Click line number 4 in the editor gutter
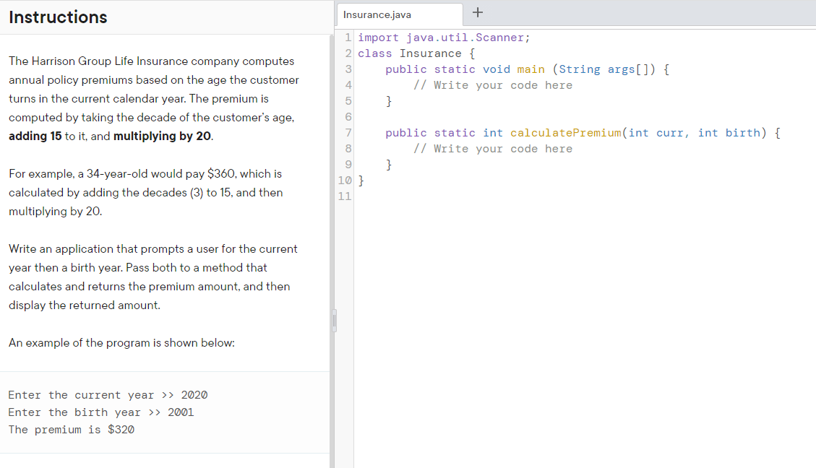816x468 pixels. (348, 84)
